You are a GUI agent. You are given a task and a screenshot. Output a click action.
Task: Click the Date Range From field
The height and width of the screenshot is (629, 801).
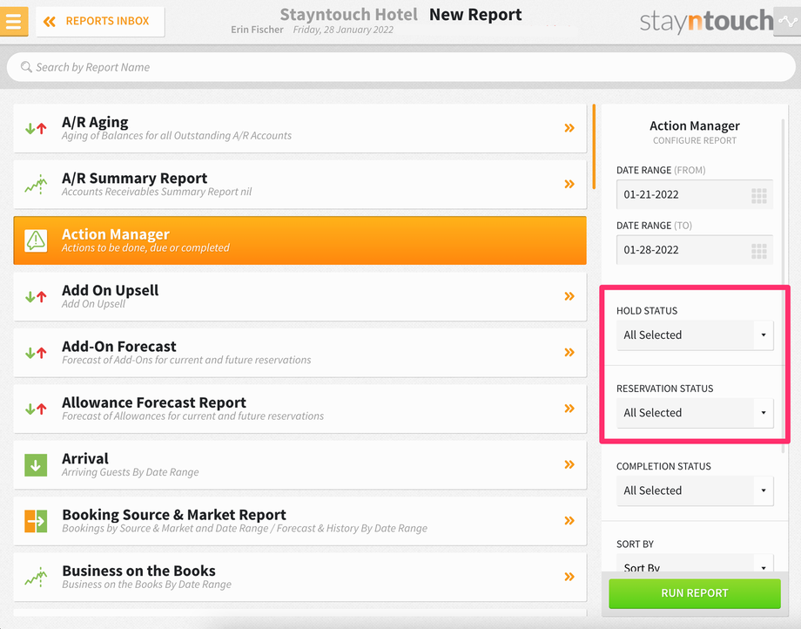pyautogui.click(x=694, y=194)
